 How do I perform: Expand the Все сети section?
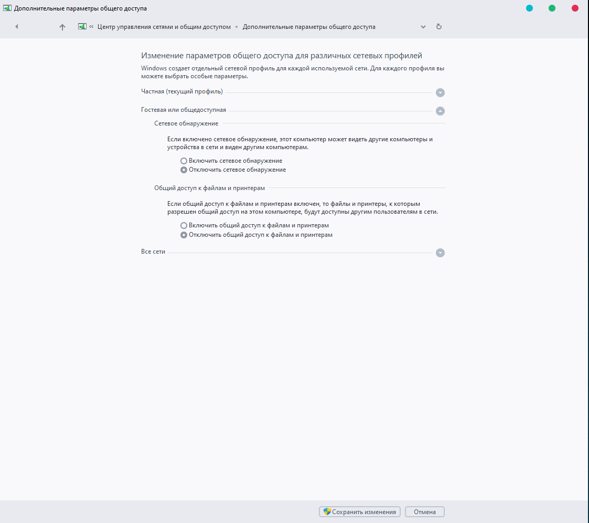440,253
